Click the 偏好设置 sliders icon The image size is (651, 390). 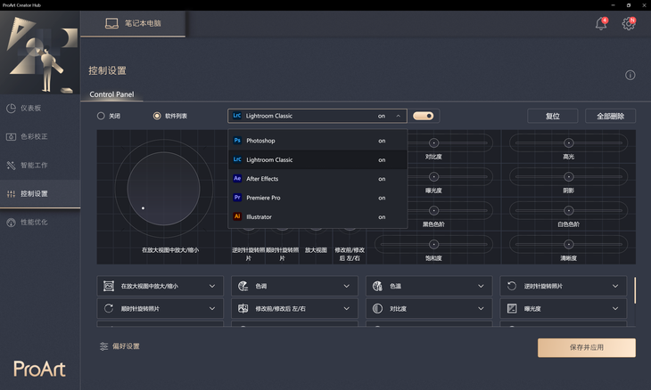click(x=104, y=346)
